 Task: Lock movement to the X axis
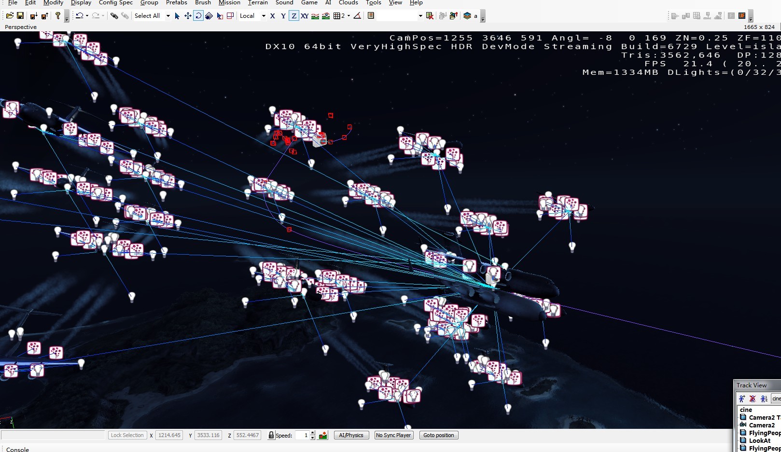pos(273,16)
